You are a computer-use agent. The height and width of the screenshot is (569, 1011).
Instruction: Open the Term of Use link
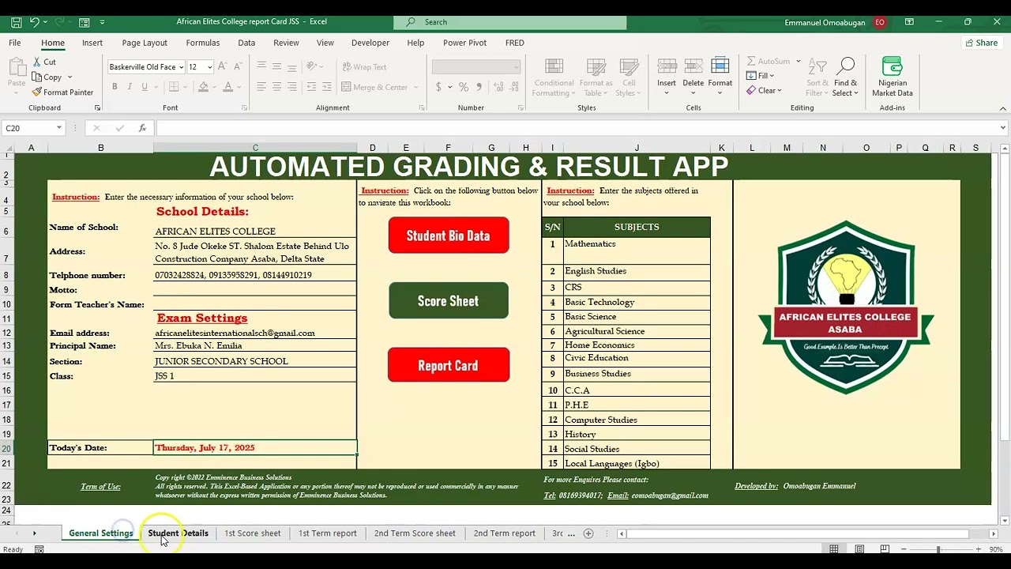(x=100, y=487)
